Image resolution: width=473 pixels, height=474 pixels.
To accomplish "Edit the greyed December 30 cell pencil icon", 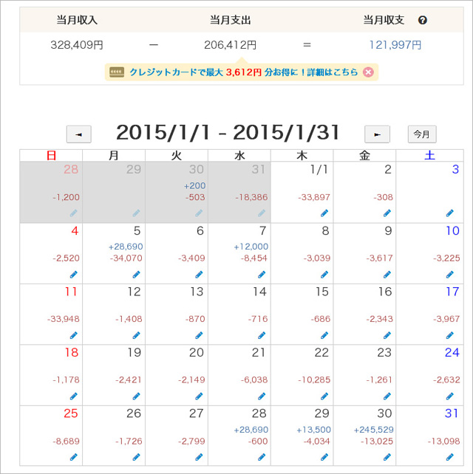I will click(x=199, y=213).
